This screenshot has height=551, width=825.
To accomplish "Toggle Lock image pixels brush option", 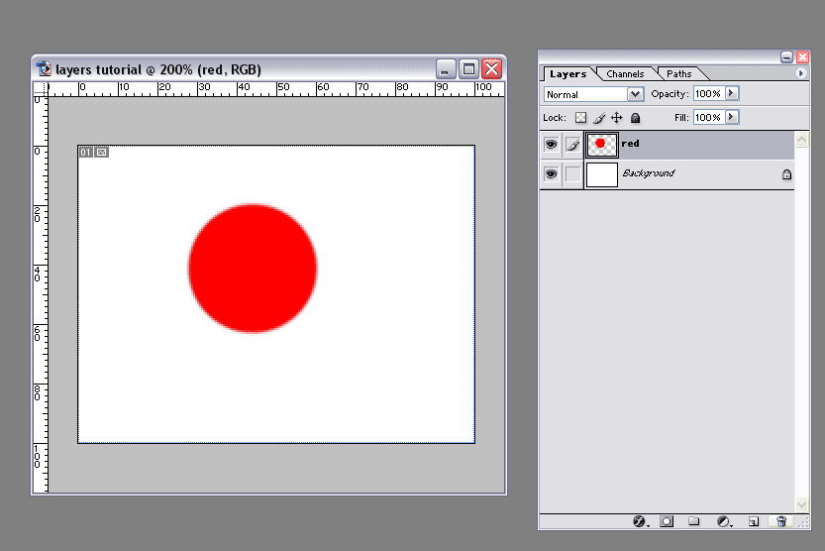I will pos(598,118).
